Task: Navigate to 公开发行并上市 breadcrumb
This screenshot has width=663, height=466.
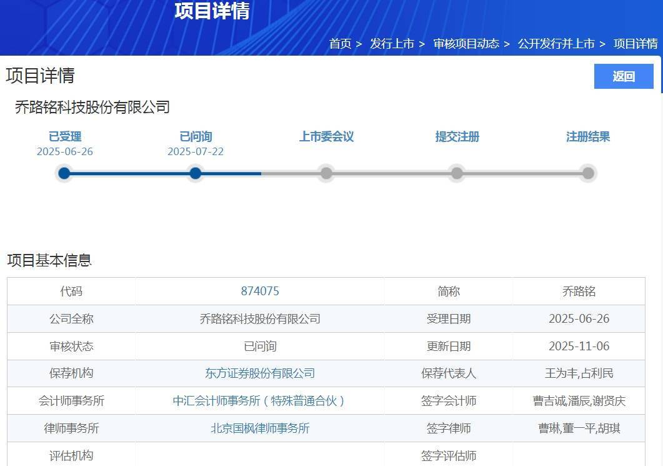Action: (x=556, y=44)
